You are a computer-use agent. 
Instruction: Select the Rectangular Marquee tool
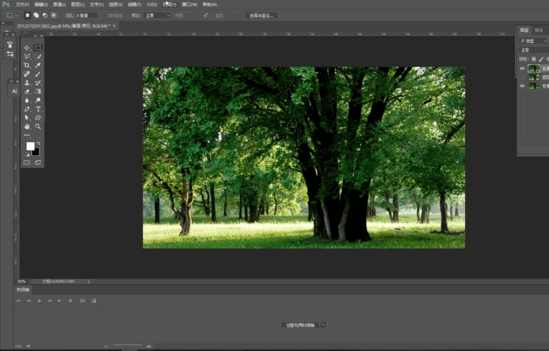(38, 48)
